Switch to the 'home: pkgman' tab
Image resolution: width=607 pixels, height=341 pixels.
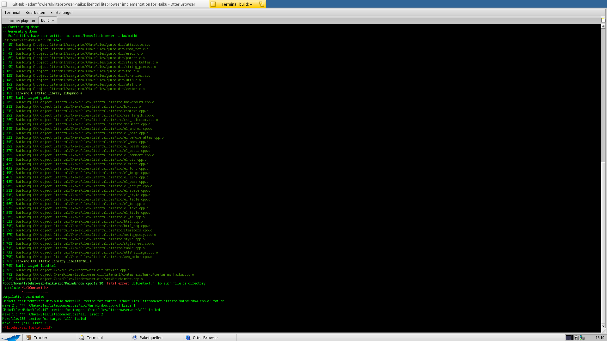tap(21, 21)
